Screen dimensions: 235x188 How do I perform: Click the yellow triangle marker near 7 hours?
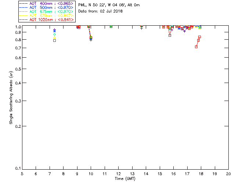55,37
